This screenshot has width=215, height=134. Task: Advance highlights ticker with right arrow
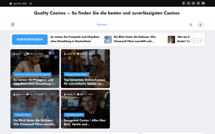(x=200, y=40)
